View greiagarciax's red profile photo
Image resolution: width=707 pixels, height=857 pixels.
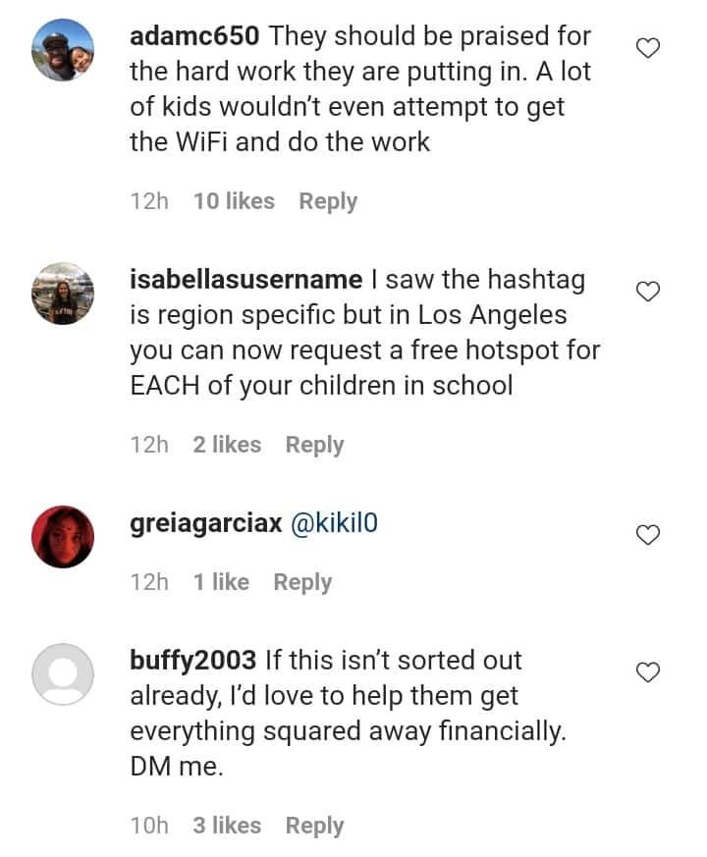click(x=63, y=536)
